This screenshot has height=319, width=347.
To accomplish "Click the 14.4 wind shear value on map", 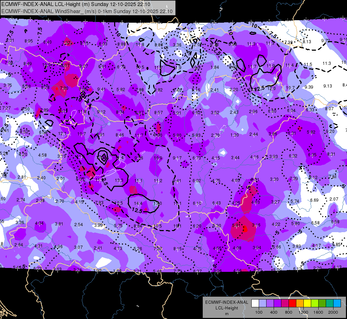I will [138, 203].
